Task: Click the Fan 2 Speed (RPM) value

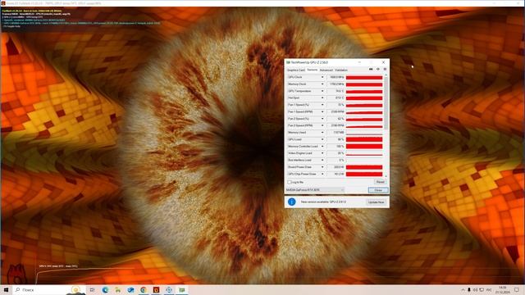Action: pos(336,125)
